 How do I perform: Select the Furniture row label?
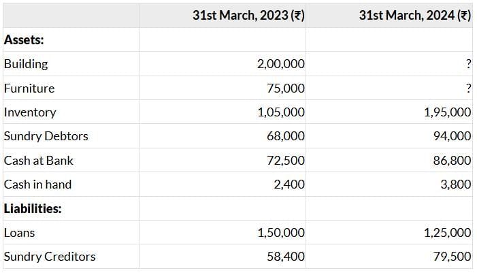coord(29,89)
